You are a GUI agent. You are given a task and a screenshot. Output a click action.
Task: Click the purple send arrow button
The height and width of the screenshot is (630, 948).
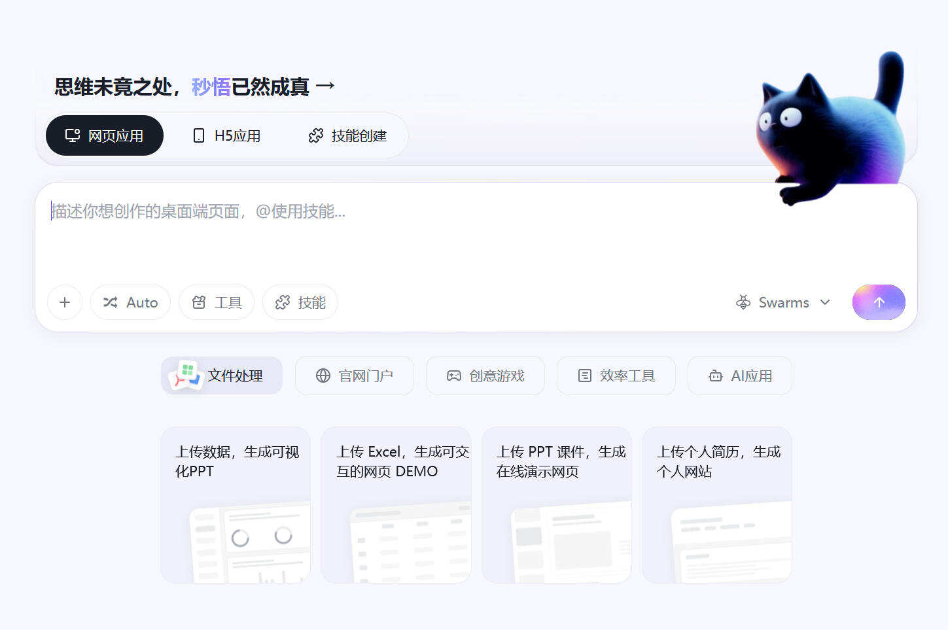878,302
